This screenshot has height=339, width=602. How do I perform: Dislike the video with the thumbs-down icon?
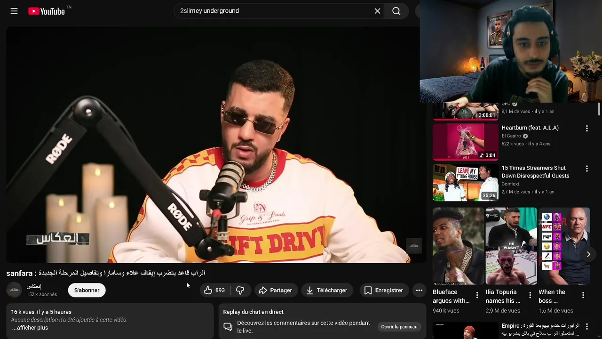pyautogui.click(x=240, y=291)
